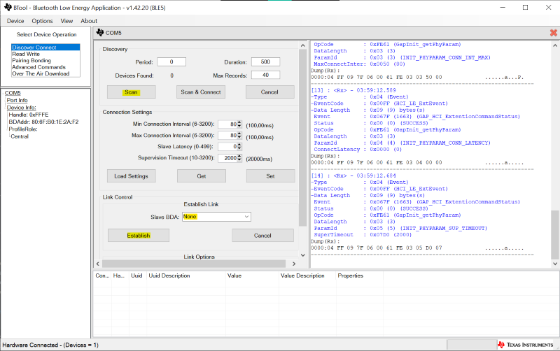This screenshot has height=351, width=560.
Task: Increase Supervision Timeout value
Action: 239,156
